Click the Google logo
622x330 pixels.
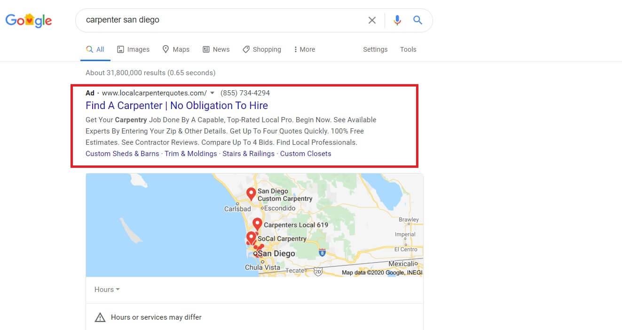29,21
